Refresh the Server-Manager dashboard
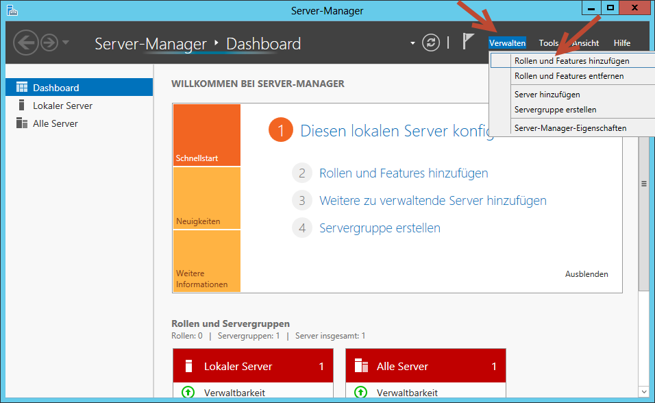This screenshot has width=655, height=403. pos(431,42)
